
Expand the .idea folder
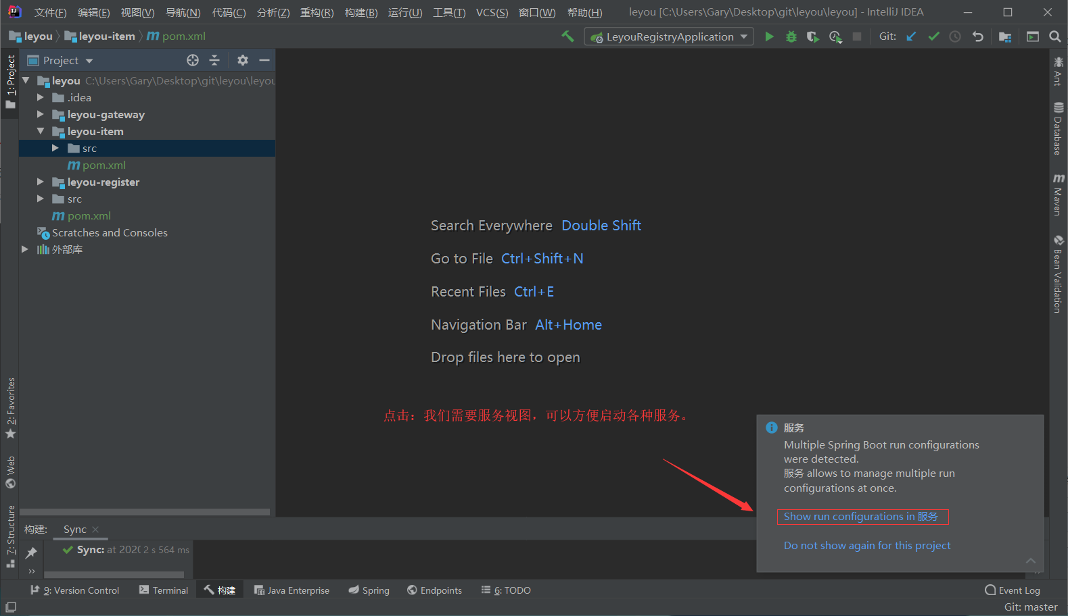[x=41, y=97]
